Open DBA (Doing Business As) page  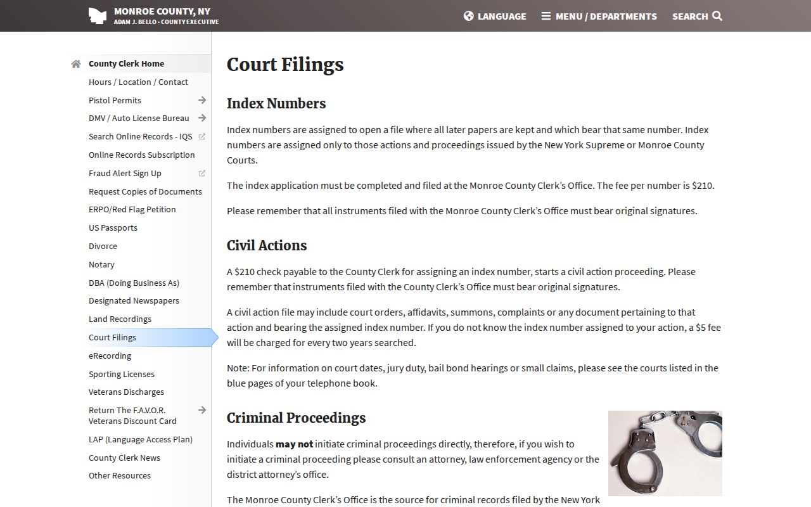134,283
